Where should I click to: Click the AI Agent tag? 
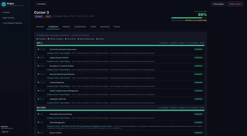click(x=39, y=17)
